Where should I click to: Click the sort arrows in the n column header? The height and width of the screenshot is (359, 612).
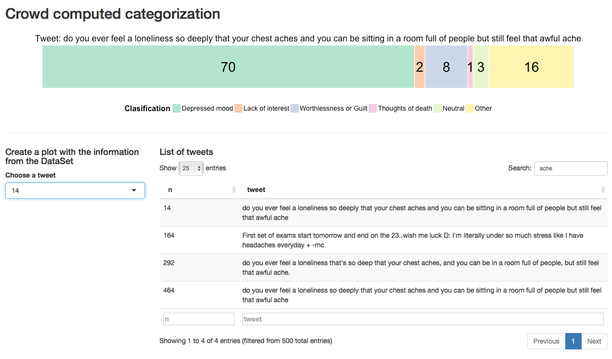point(234,190)
